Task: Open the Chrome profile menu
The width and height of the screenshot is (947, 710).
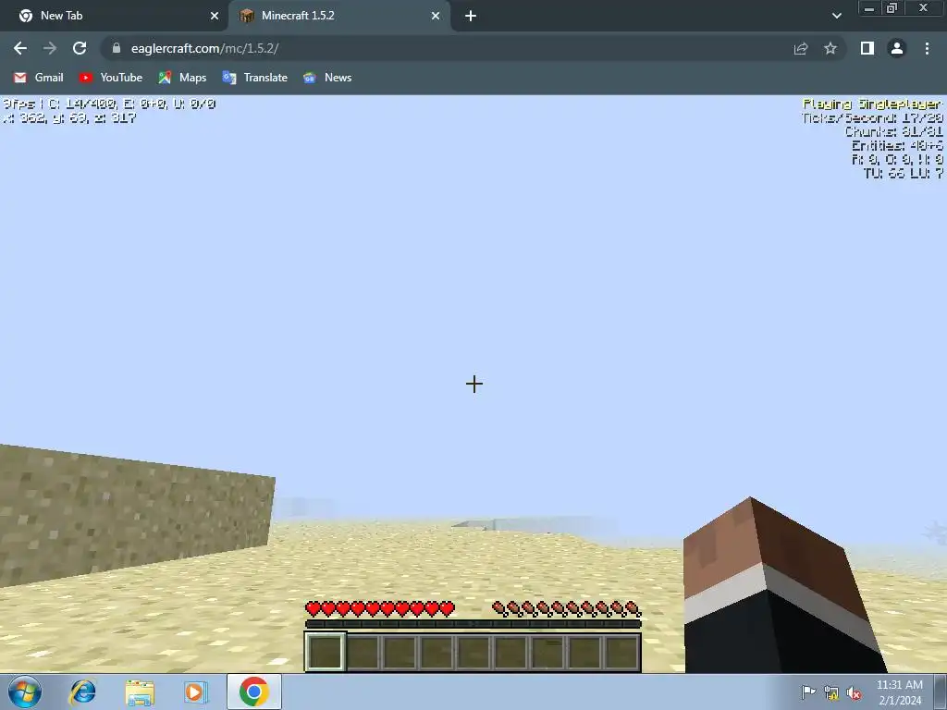Action: 897,48
